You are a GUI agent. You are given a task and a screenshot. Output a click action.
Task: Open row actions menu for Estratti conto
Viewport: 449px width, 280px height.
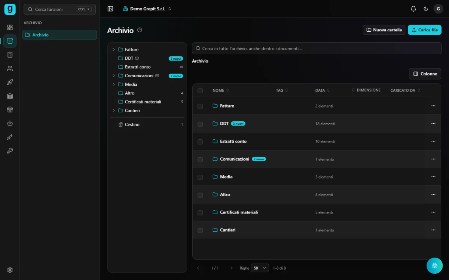point(433,141)
